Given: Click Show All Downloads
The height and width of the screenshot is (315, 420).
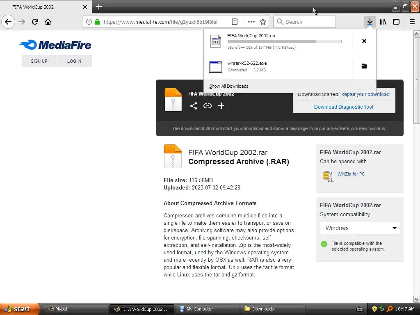Looking at the screenshot, I should click(229, 86).
